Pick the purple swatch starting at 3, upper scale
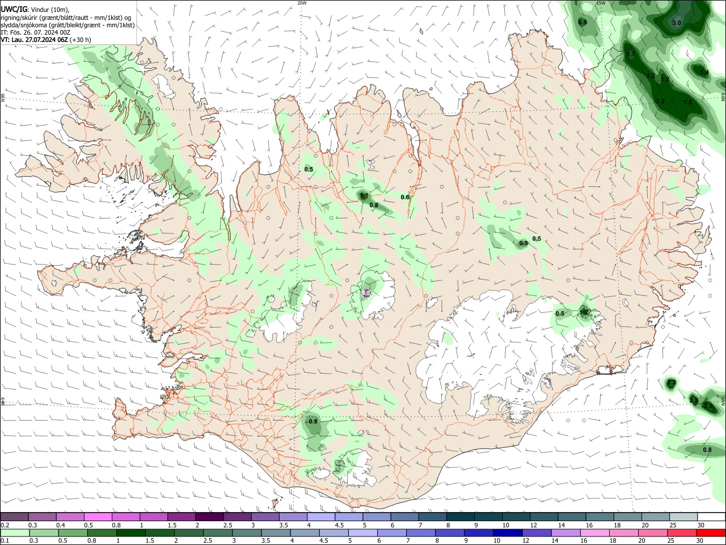Screen dimensions: 726x545 [265, 517]
